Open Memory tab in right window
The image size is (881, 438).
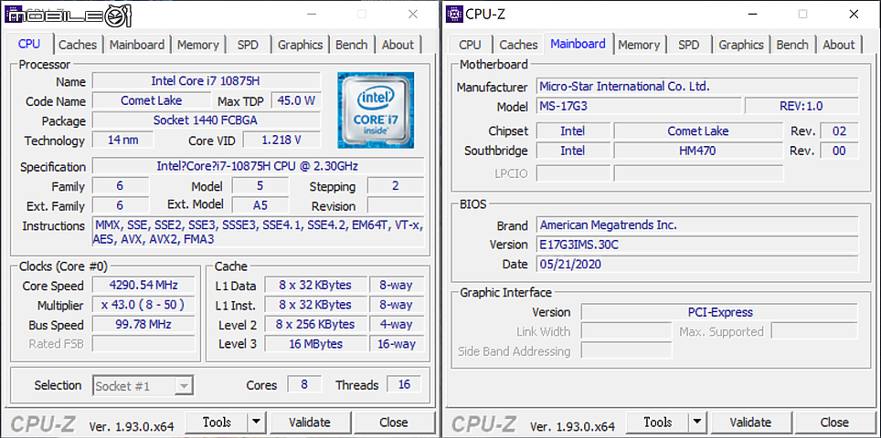tap(639, 45)
